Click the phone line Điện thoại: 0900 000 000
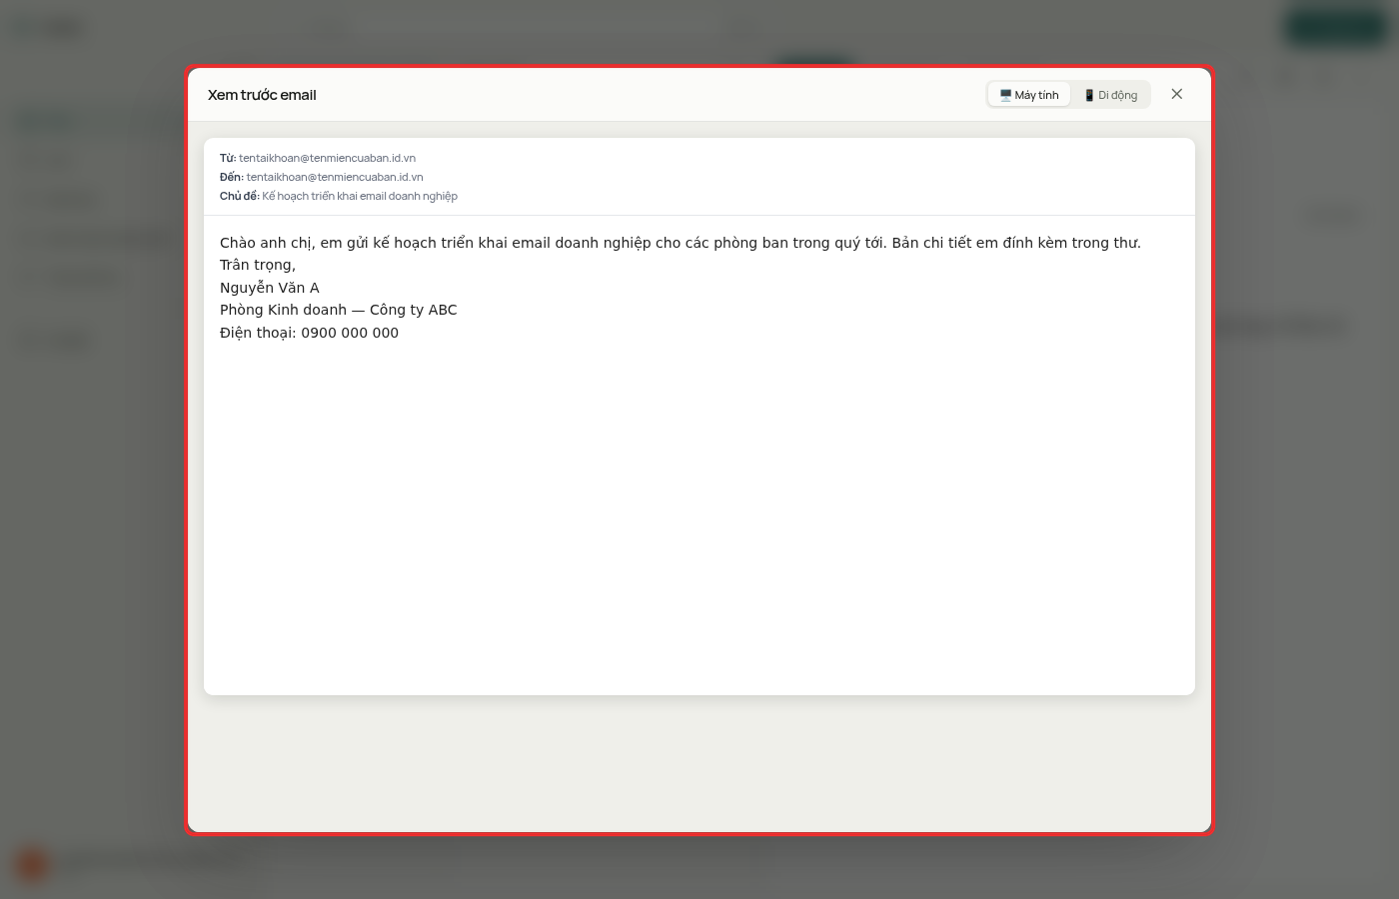This screenshot has width=1399, height=899. [309, 333]
